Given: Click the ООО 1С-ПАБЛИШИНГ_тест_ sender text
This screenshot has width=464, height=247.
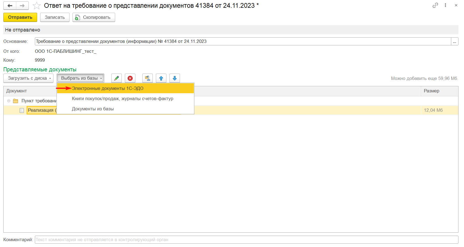Looking at the screenshot, I should point(66,51).
